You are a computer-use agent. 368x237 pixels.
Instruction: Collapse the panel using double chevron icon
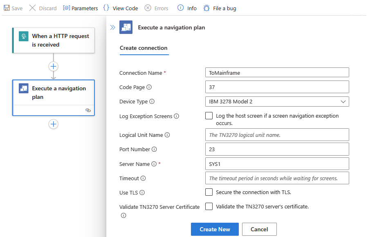tap(113, 27)
